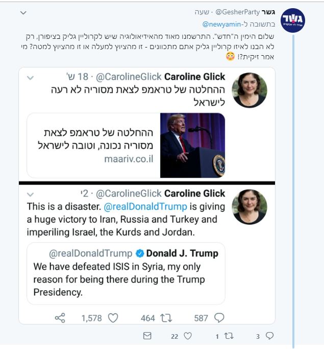
Task: Send Gesher tweet via direct message envelope
Action: 147,336
